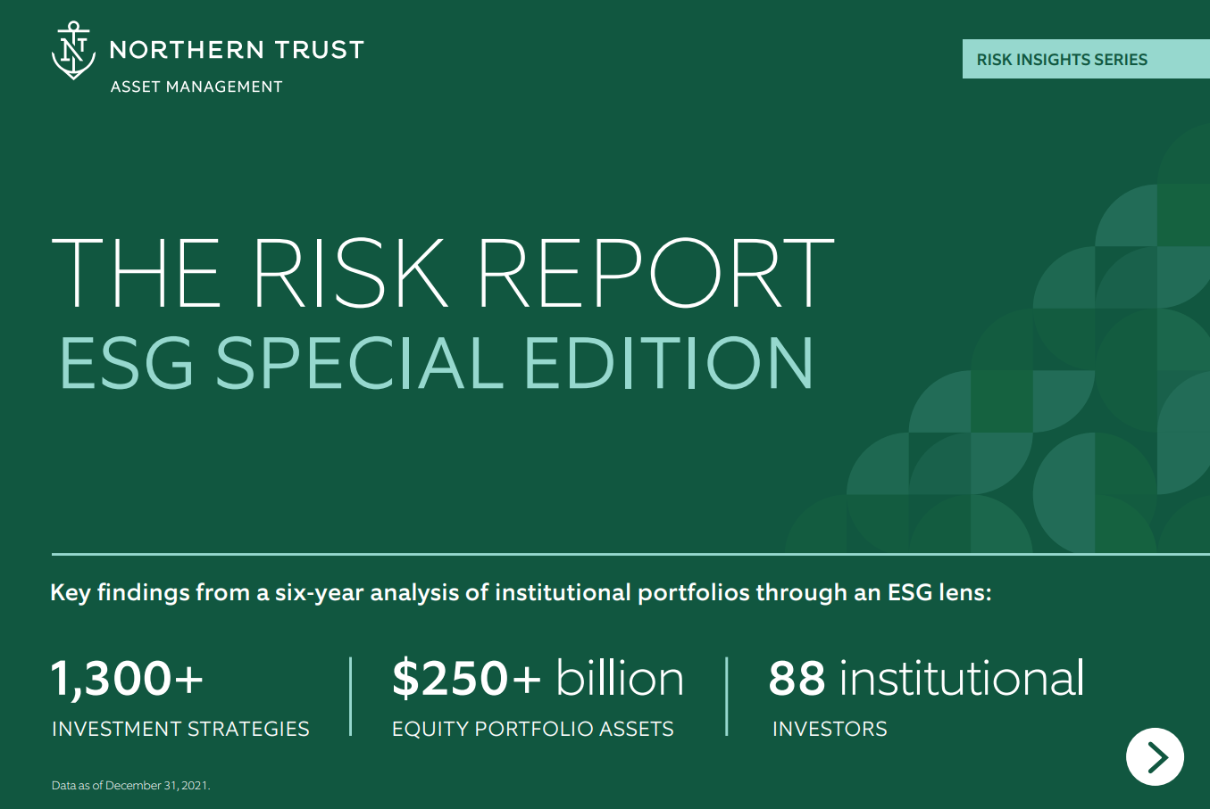Select the logo mark beside ASSET MANAGEMENT
This screenshot has height=809, width=1210.
click(x=72, y=53)
